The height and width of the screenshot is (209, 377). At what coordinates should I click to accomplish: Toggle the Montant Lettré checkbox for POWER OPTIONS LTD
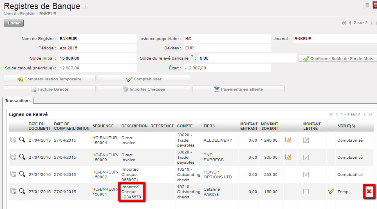click(x=306, y=174)
